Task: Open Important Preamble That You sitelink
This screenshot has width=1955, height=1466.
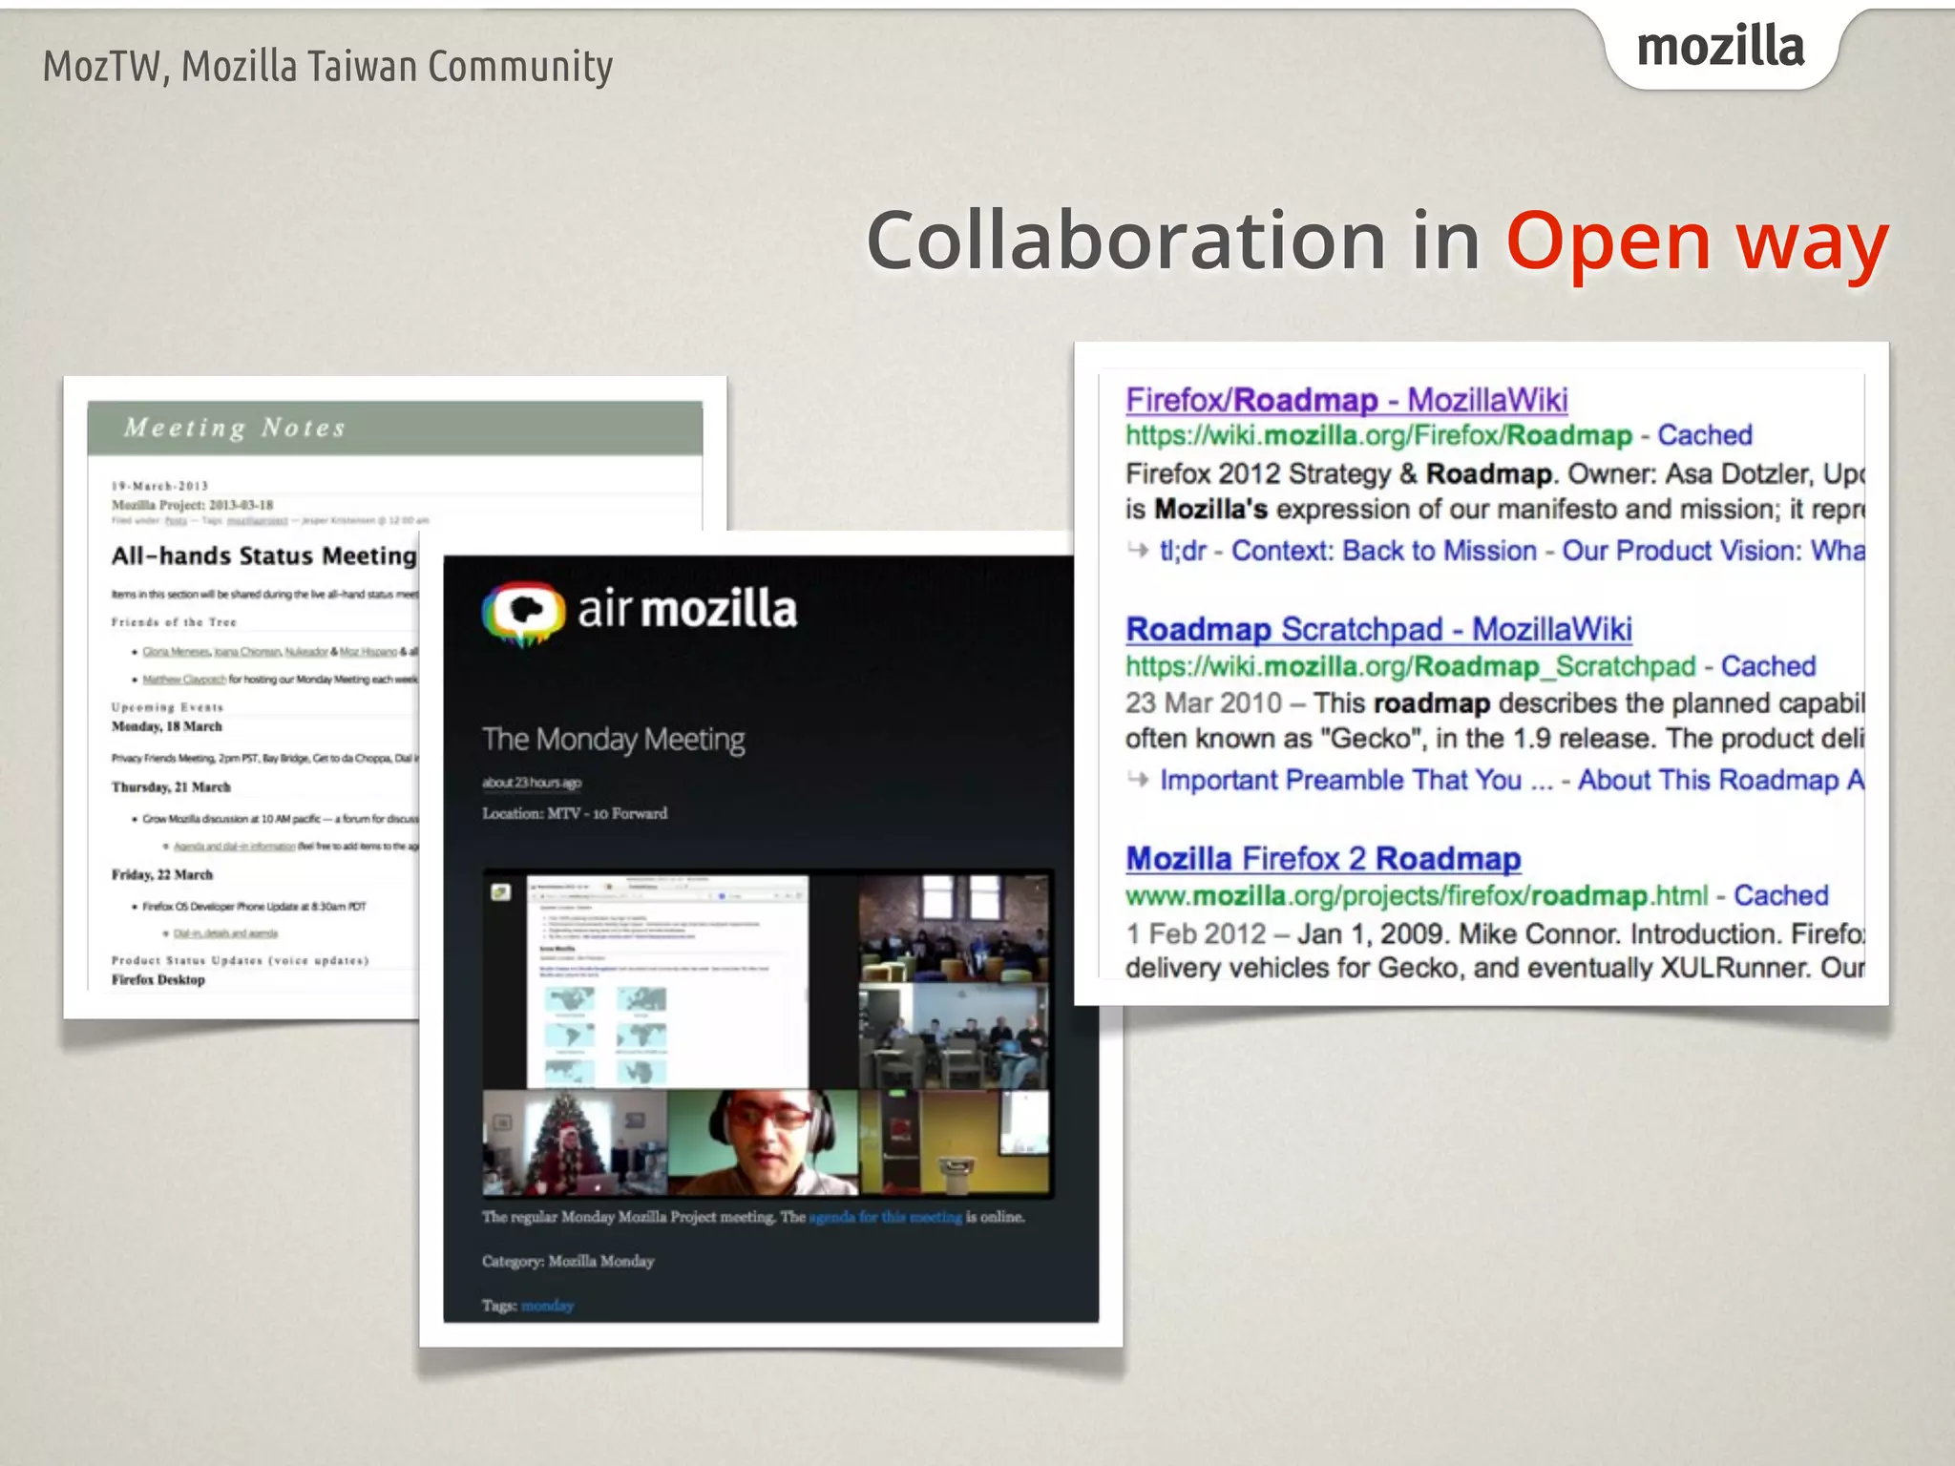Action: coord(1356,781)
